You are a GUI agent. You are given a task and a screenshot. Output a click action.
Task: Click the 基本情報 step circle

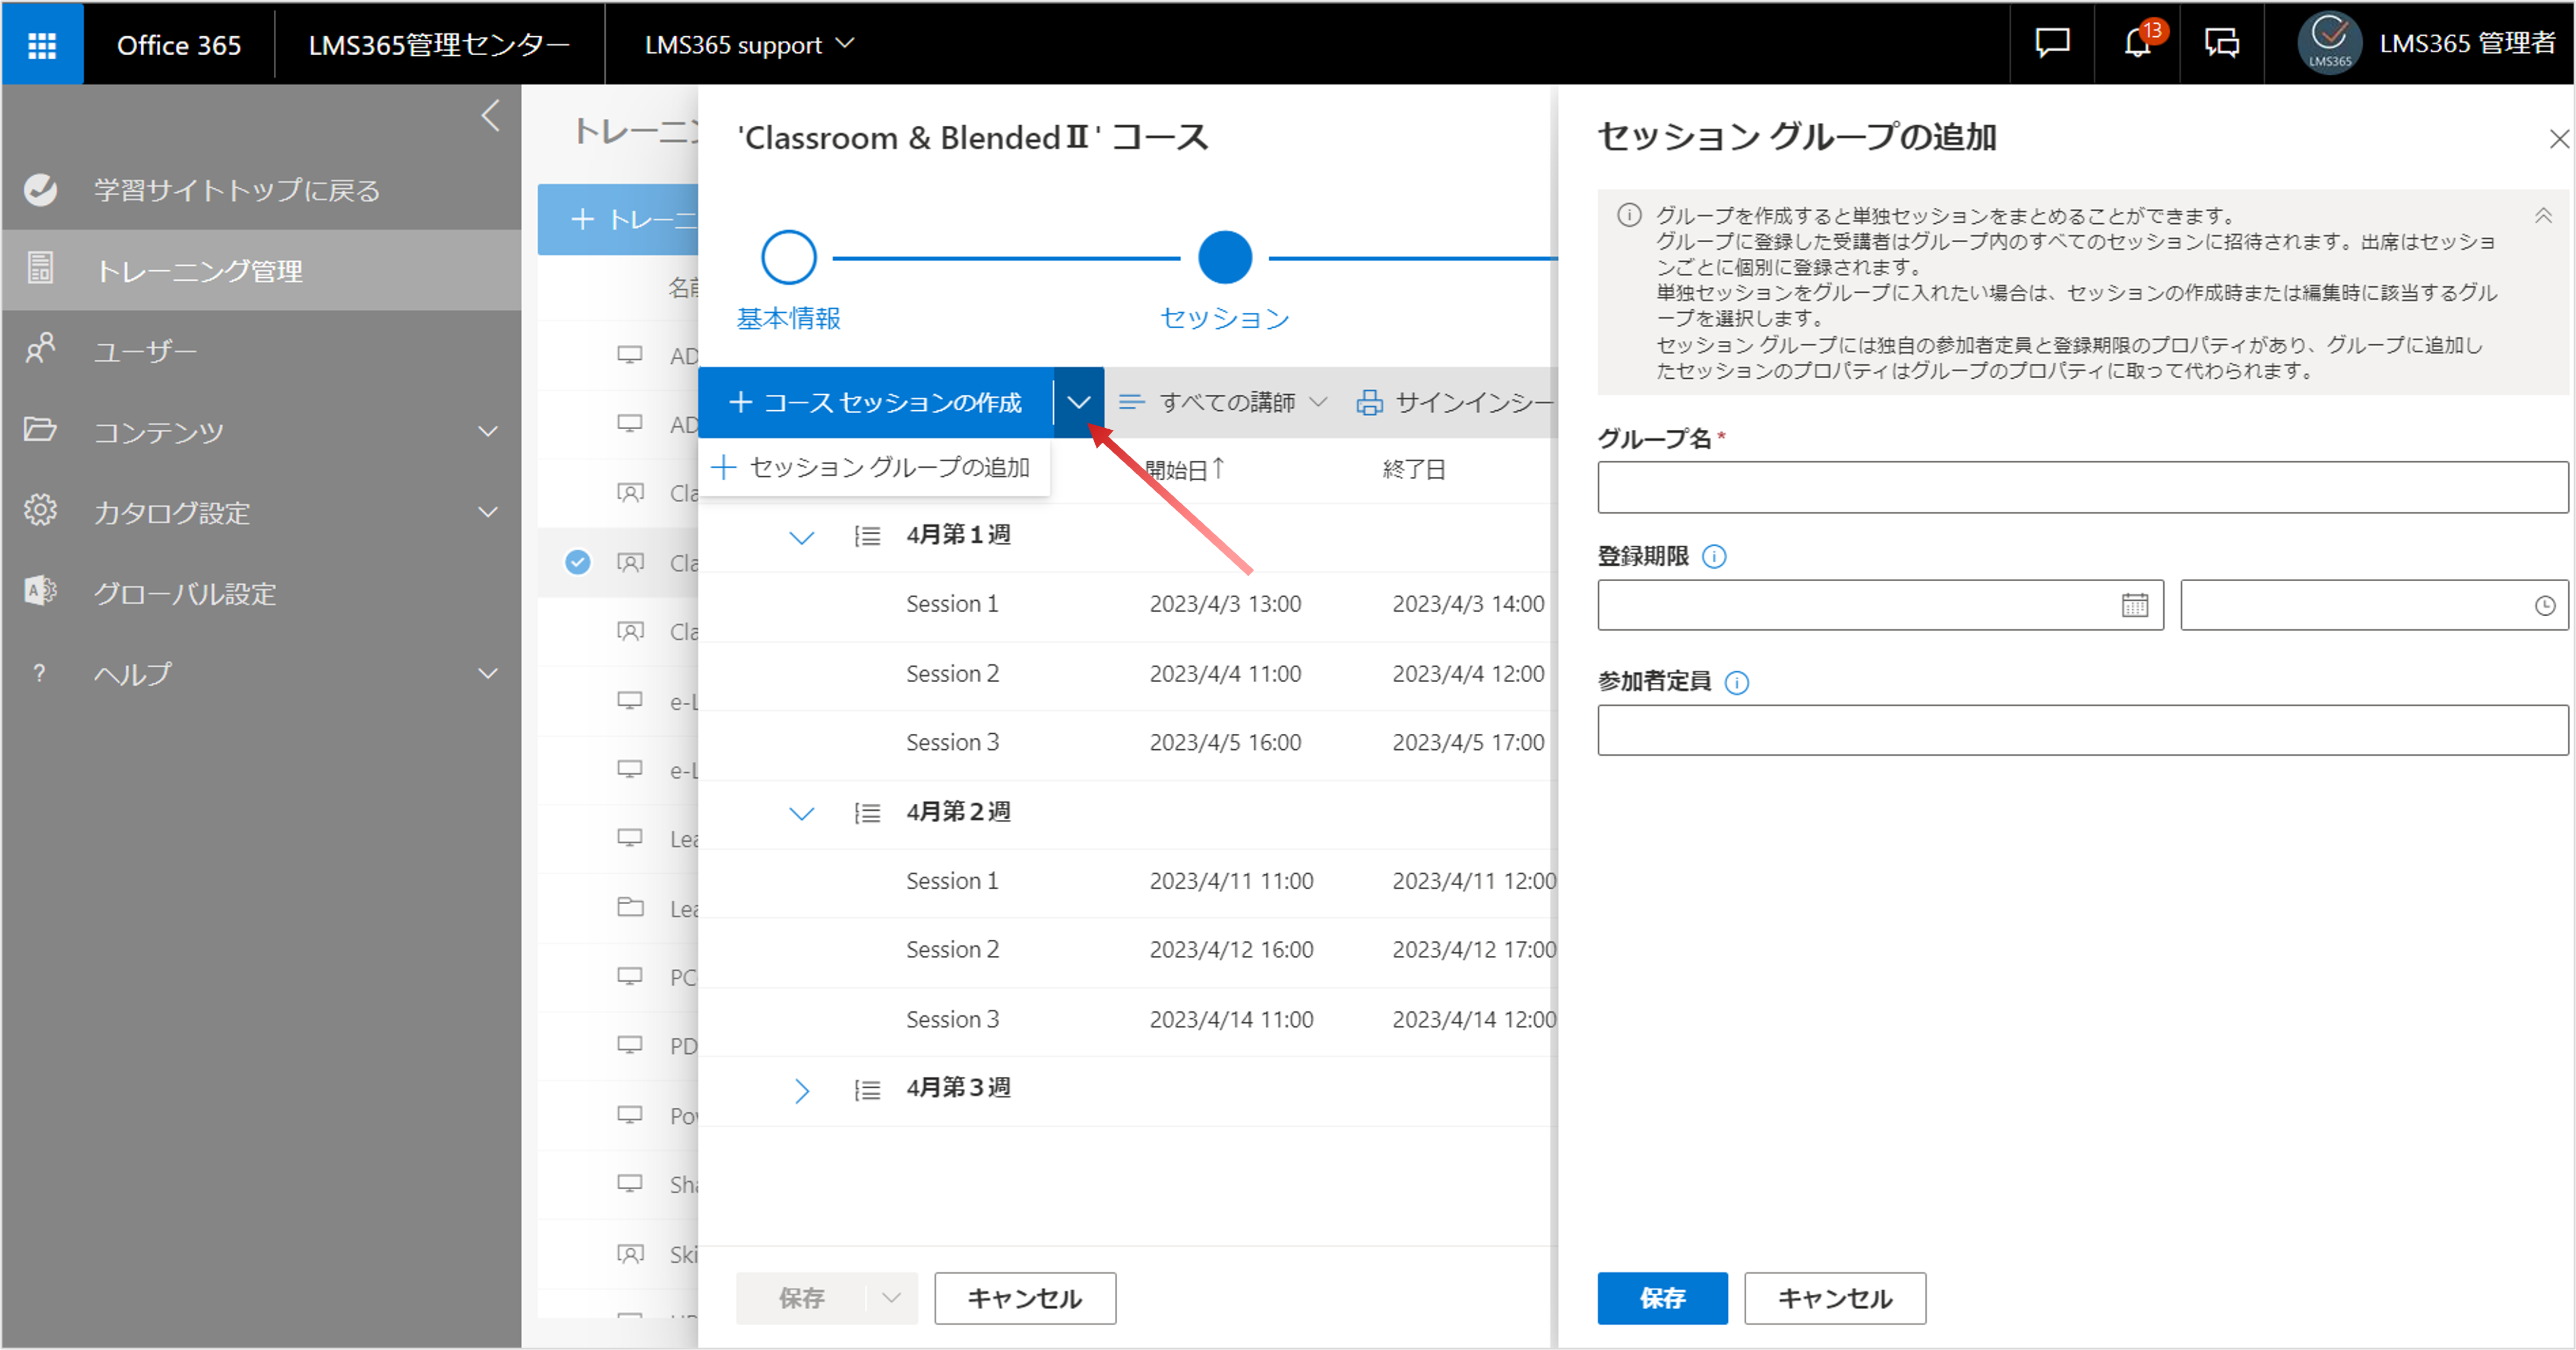789,258
